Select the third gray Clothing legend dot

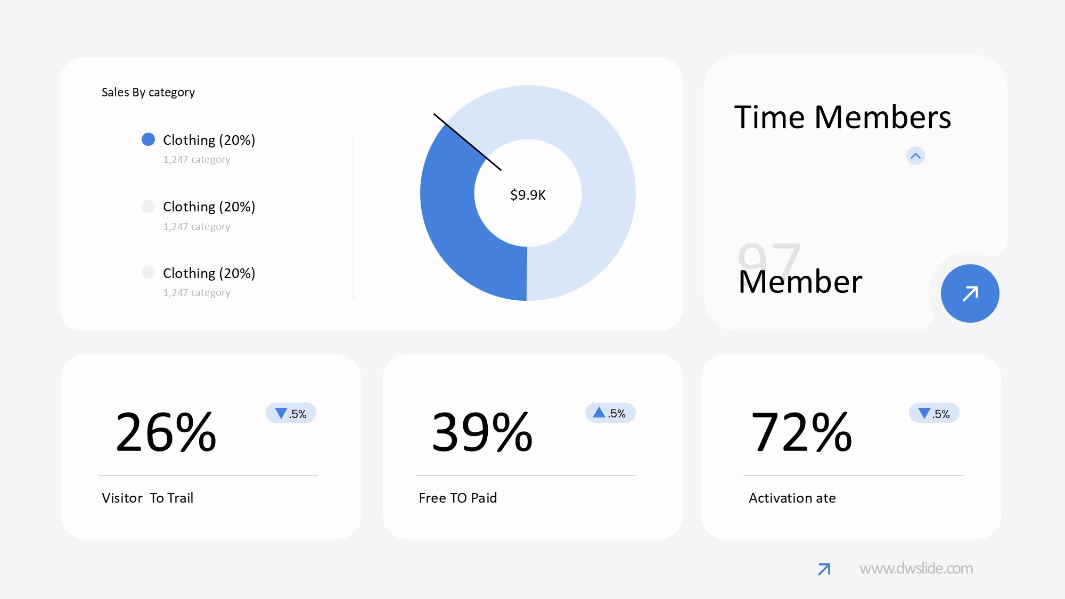(x=148, y=273)
